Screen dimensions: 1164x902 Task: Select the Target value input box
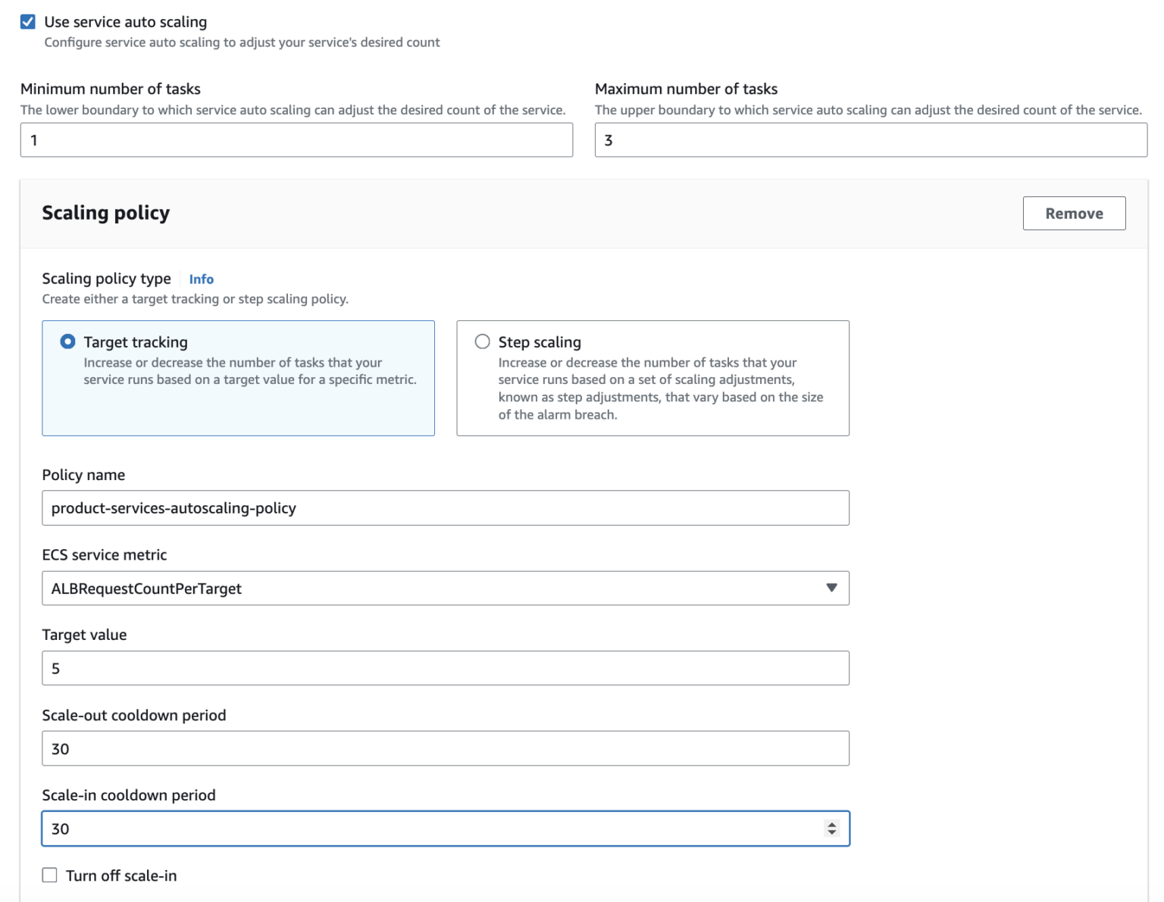point(445,667)
